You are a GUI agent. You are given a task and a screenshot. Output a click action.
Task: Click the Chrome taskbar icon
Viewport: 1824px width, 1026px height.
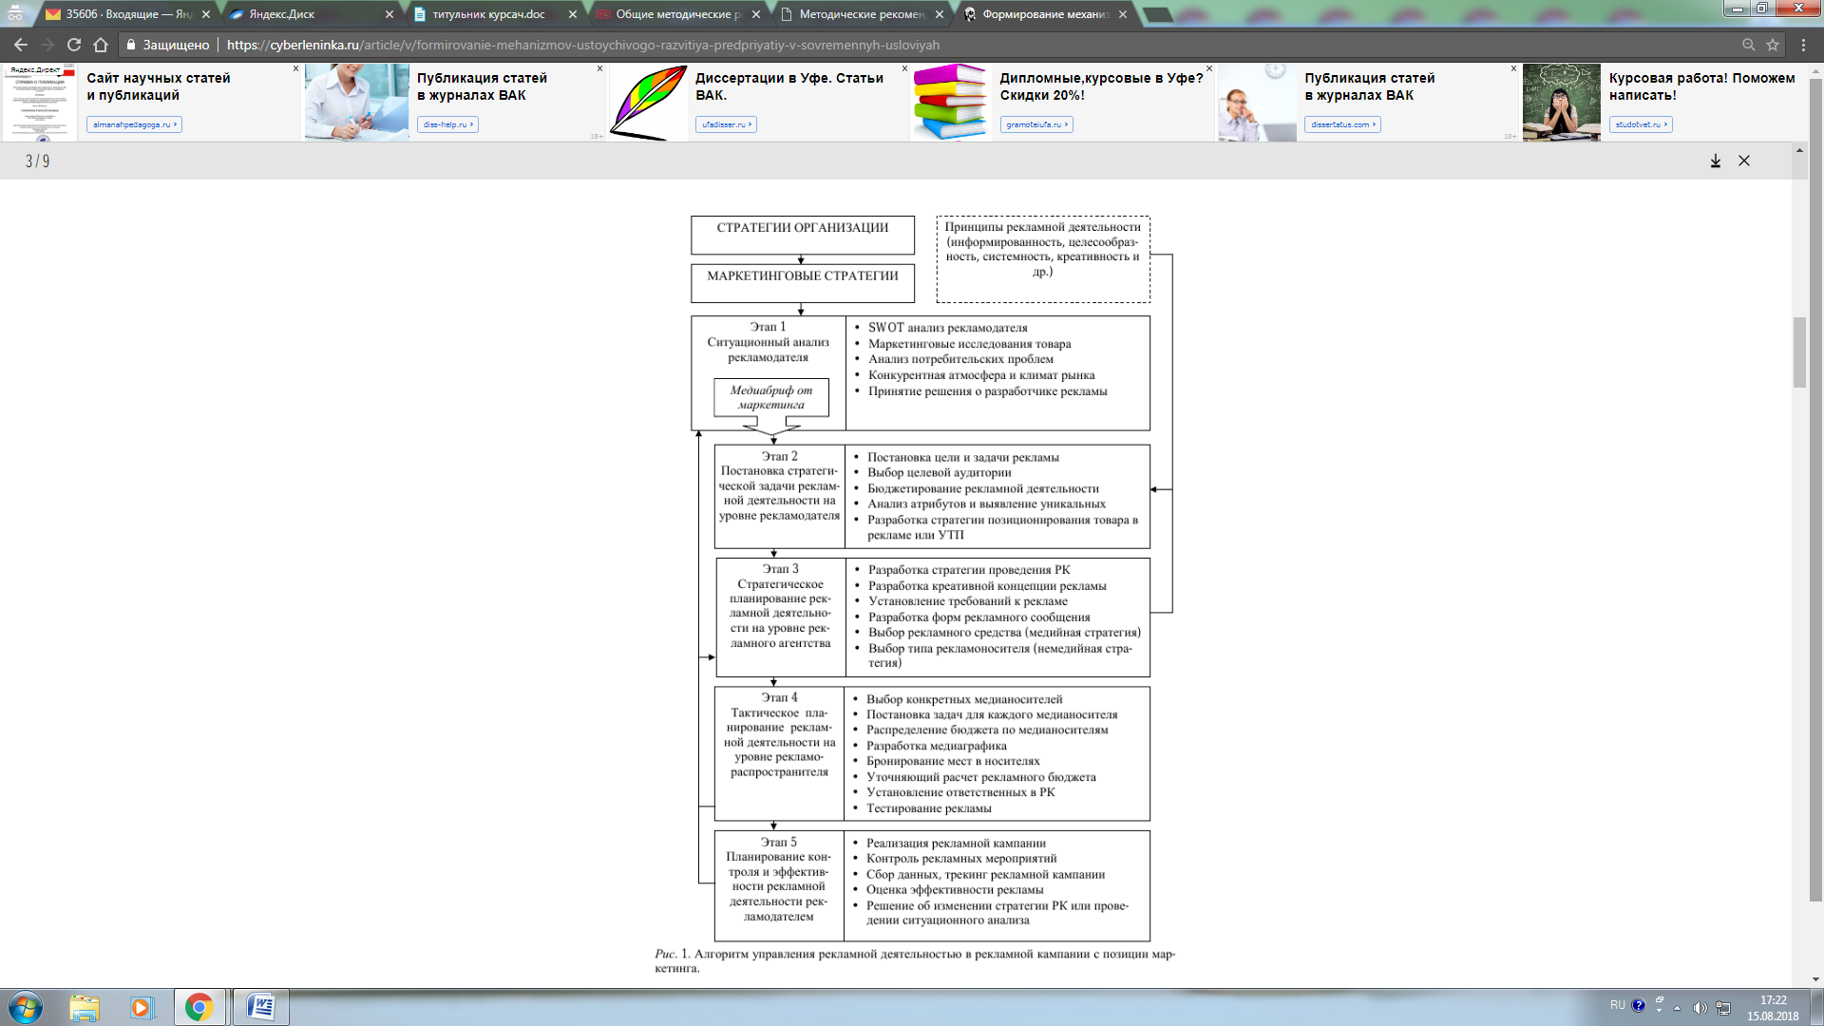click(x=199, y=1007)
